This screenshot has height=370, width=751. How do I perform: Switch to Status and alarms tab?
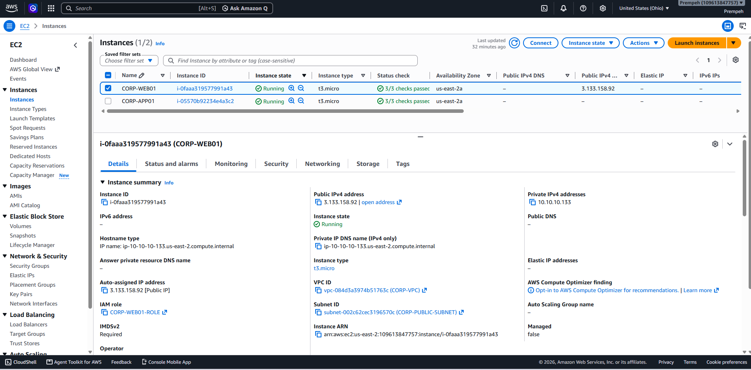point(171,164)
